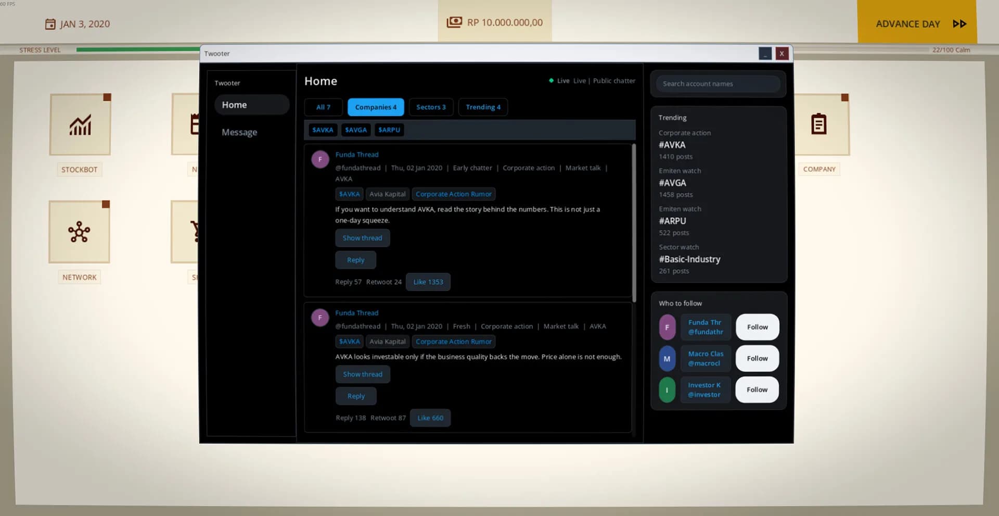Select the Companies 4 tab
This screenshot has height=516, width=999.
(376, 107)
